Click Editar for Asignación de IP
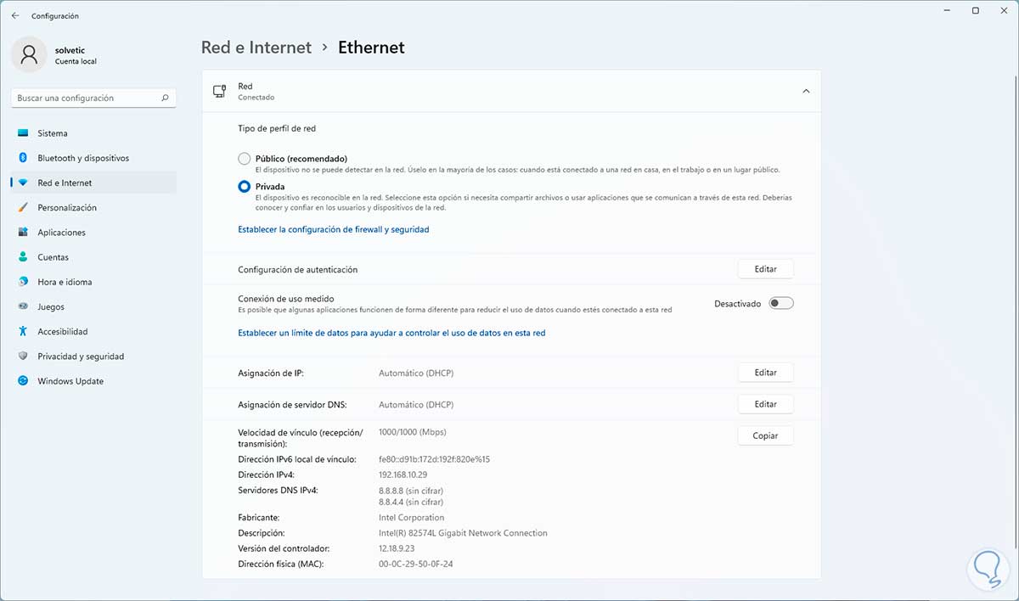Viewport: 1019px width, 601px height. [x=765, y=373]
